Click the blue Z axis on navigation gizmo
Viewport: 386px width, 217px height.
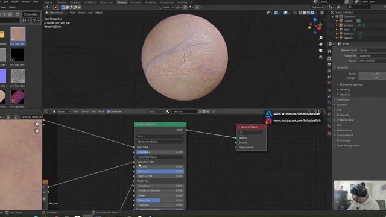[315, 20]
